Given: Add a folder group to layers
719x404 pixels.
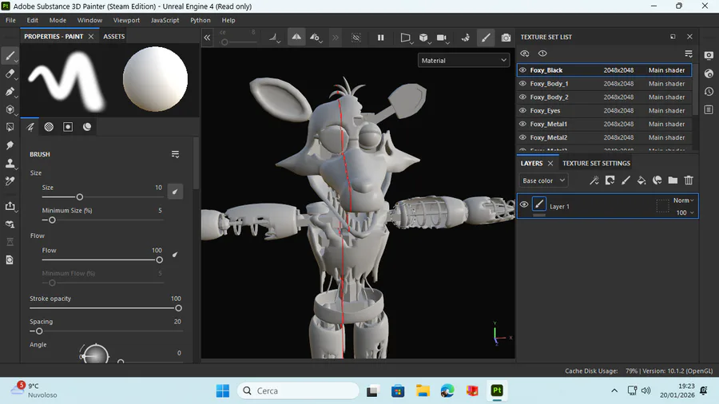Looking at the screenshot, I should click(x=673, y=181).
